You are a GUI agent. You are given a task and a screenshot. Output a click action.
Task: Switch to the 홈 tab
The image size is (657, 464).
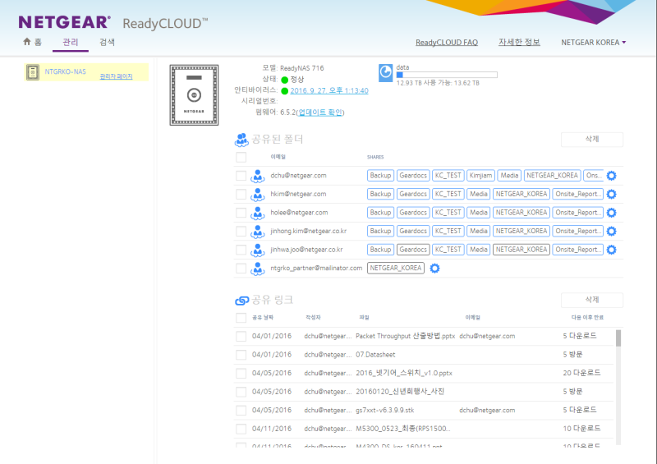click(x=32, y=42)
